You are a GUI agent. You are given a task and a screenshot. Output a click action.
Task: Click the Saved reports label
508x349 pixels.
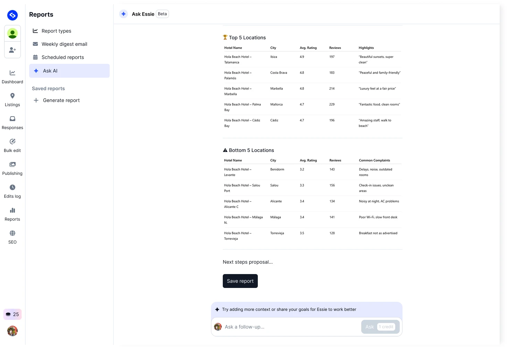pos(49,88)
